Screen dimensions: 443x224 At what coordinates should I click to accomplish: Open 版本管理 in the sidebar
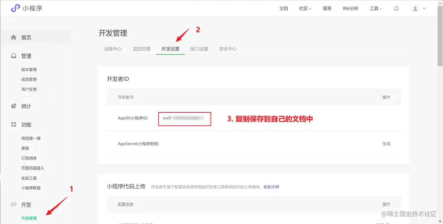29,70
